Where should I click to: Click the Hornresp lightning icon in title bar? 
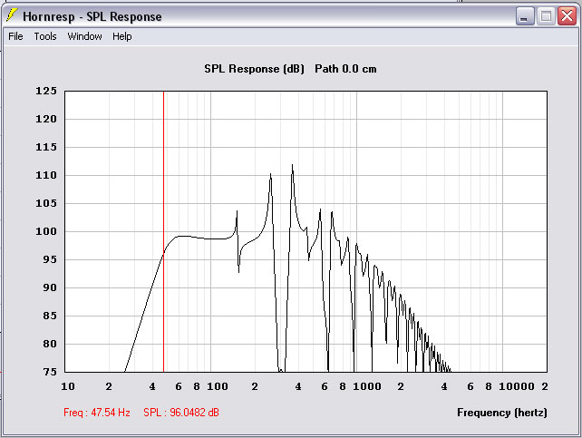pos(12,15)
